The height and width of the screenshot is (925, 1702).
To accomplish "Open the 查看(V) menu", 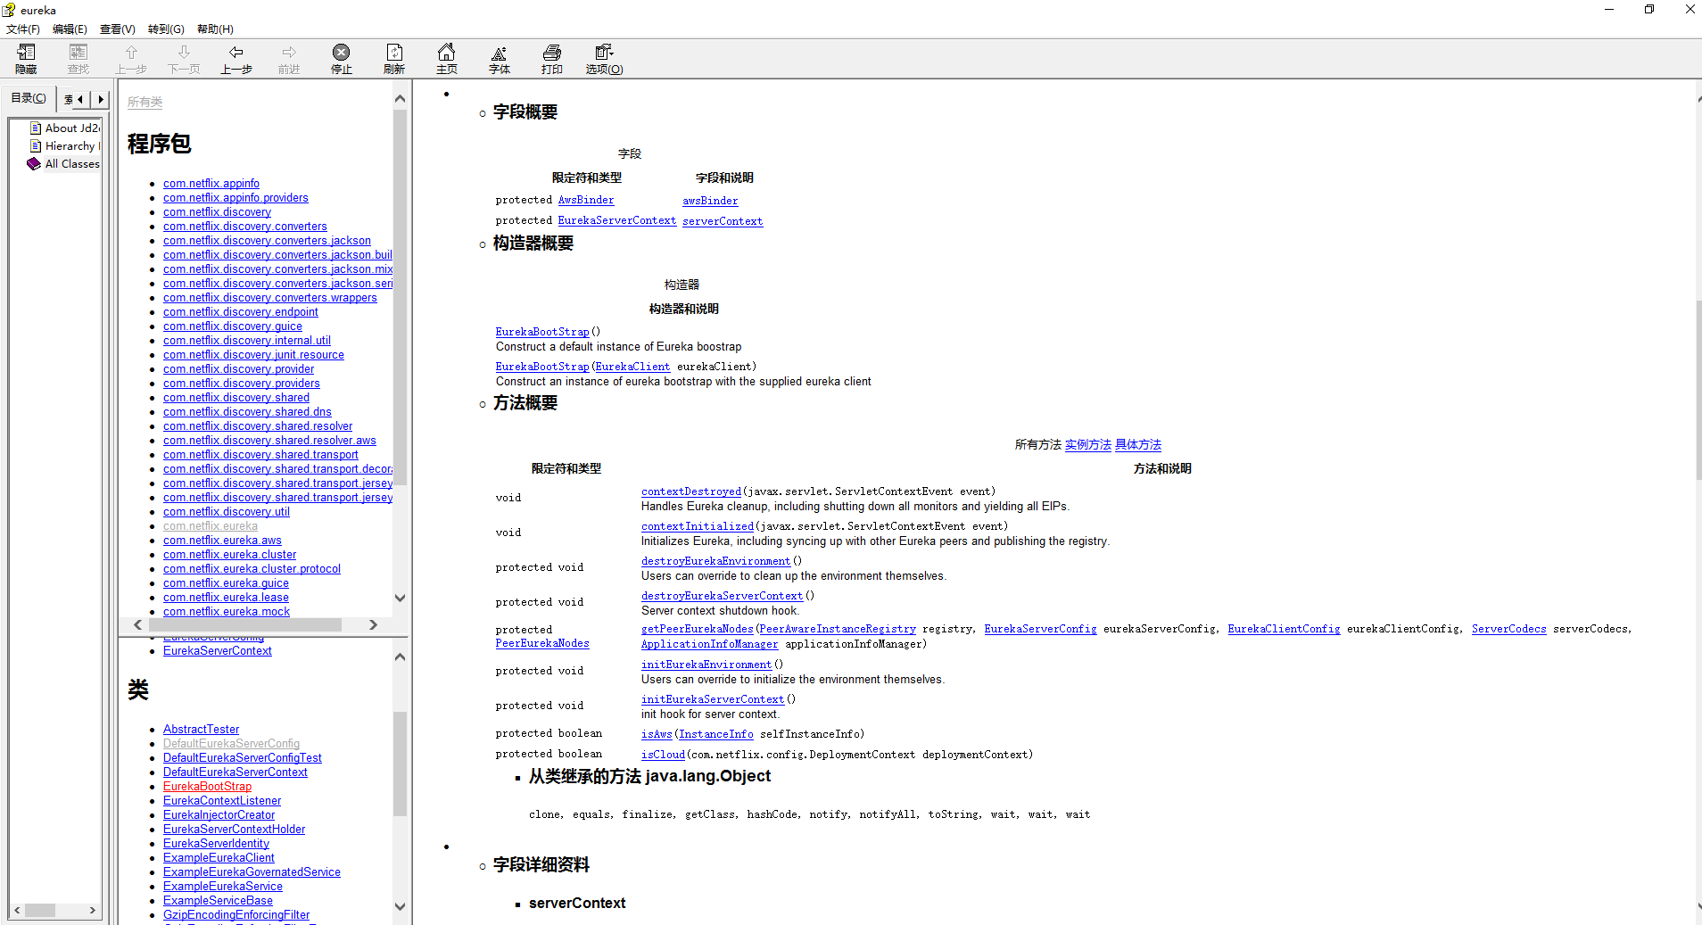I will (118, 29).
